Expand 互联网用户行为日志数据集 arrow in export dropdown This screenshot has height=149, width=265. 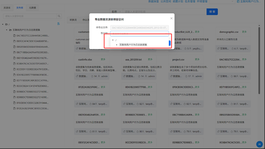117,45
